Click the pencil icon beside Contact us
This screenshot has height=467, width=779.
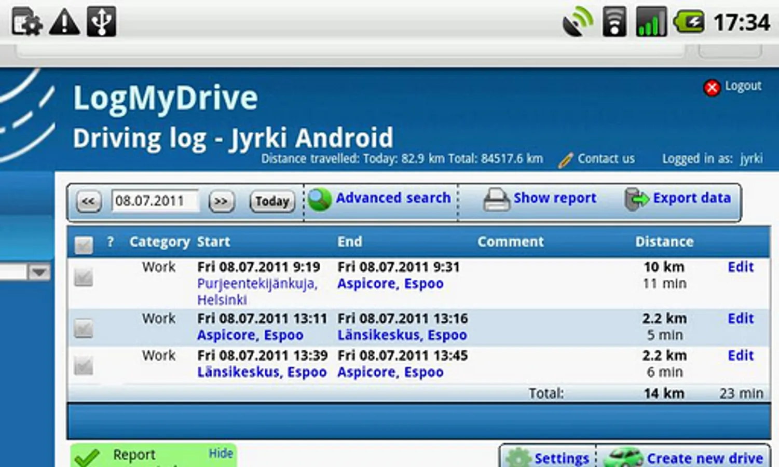tap(565, 160)
